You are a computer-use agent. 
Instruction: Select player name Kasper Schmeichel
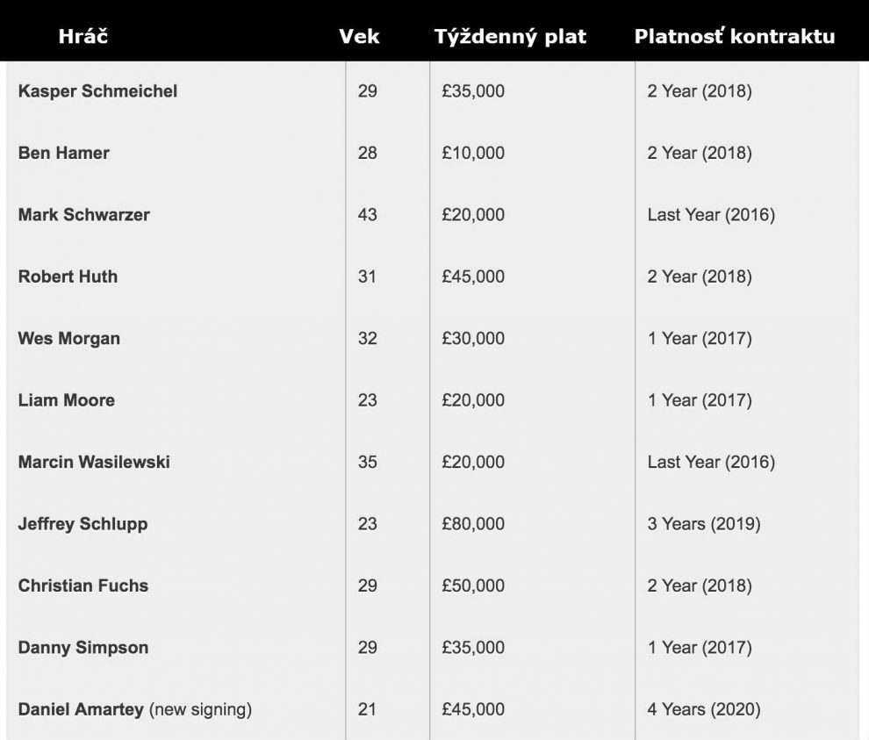[97, 91]
